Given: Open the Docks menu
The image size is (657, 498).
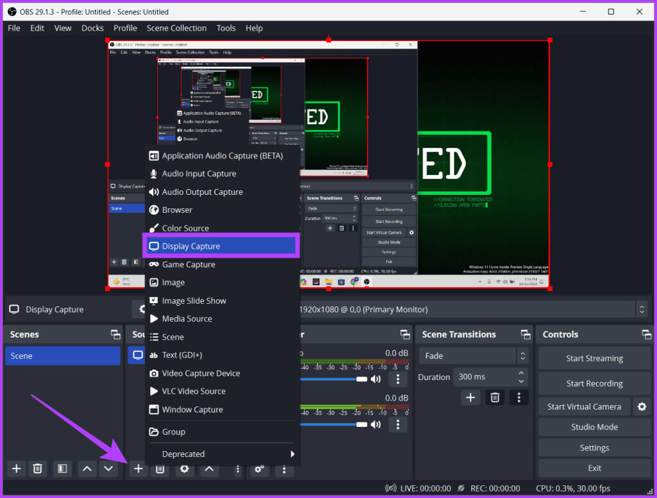Looking at the screenshot, I should (x=92, y=28).
